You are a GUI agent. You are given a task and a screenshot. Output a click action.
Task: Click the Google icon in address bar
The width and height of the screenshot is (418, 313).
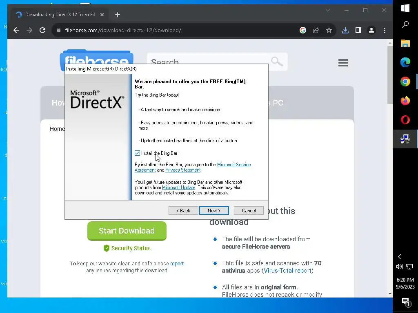(x=303, y=30)
